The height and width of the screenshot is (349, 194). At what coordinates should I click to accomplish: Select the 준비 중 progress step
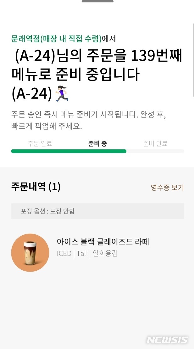(97, 143)
